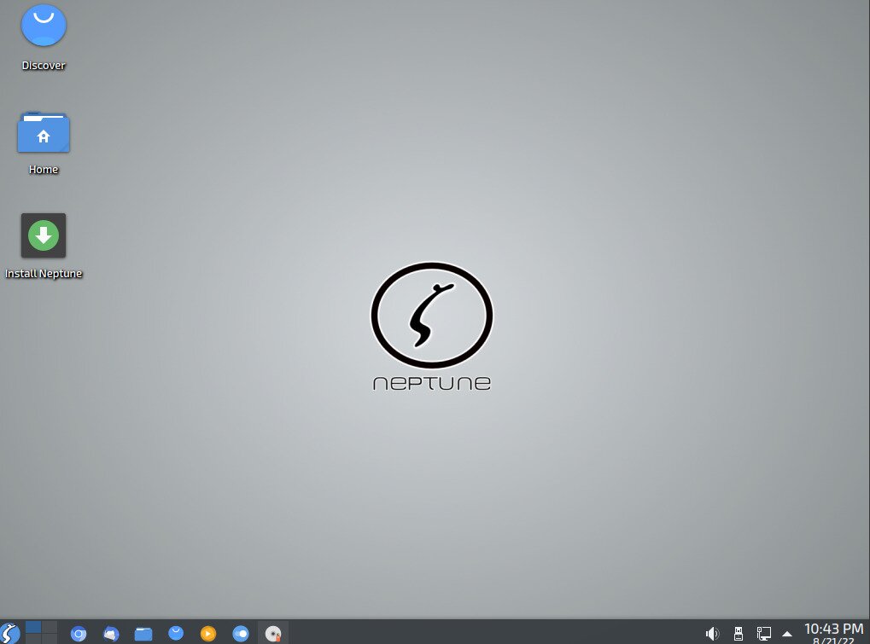Open the Home folder on desktop
The width and height of the screenshot is (870, 644).
44,133
